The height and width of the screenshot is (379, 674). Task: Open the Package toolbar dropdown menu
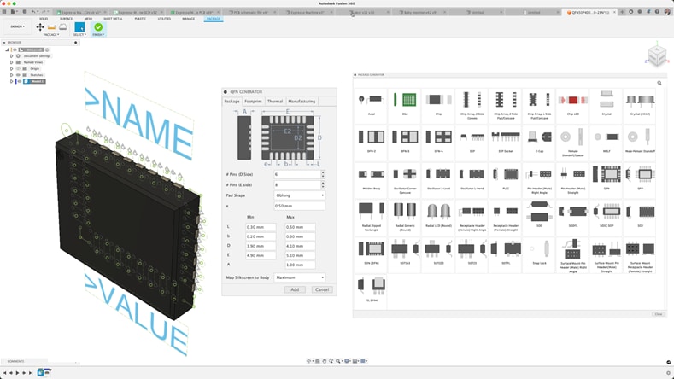click(51, 35)
